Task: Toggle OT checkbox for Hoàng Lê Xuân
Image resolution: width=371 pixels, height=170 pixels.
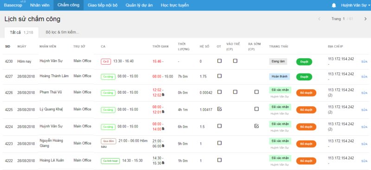Action: [219, 160]
